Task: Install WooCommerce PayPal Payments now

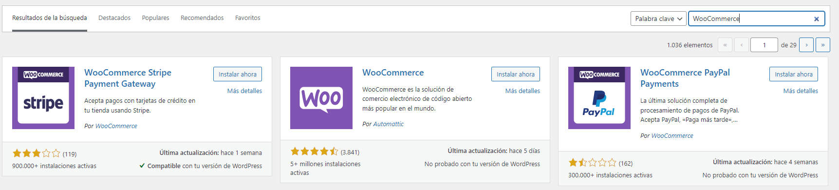Action: point(794,74)
